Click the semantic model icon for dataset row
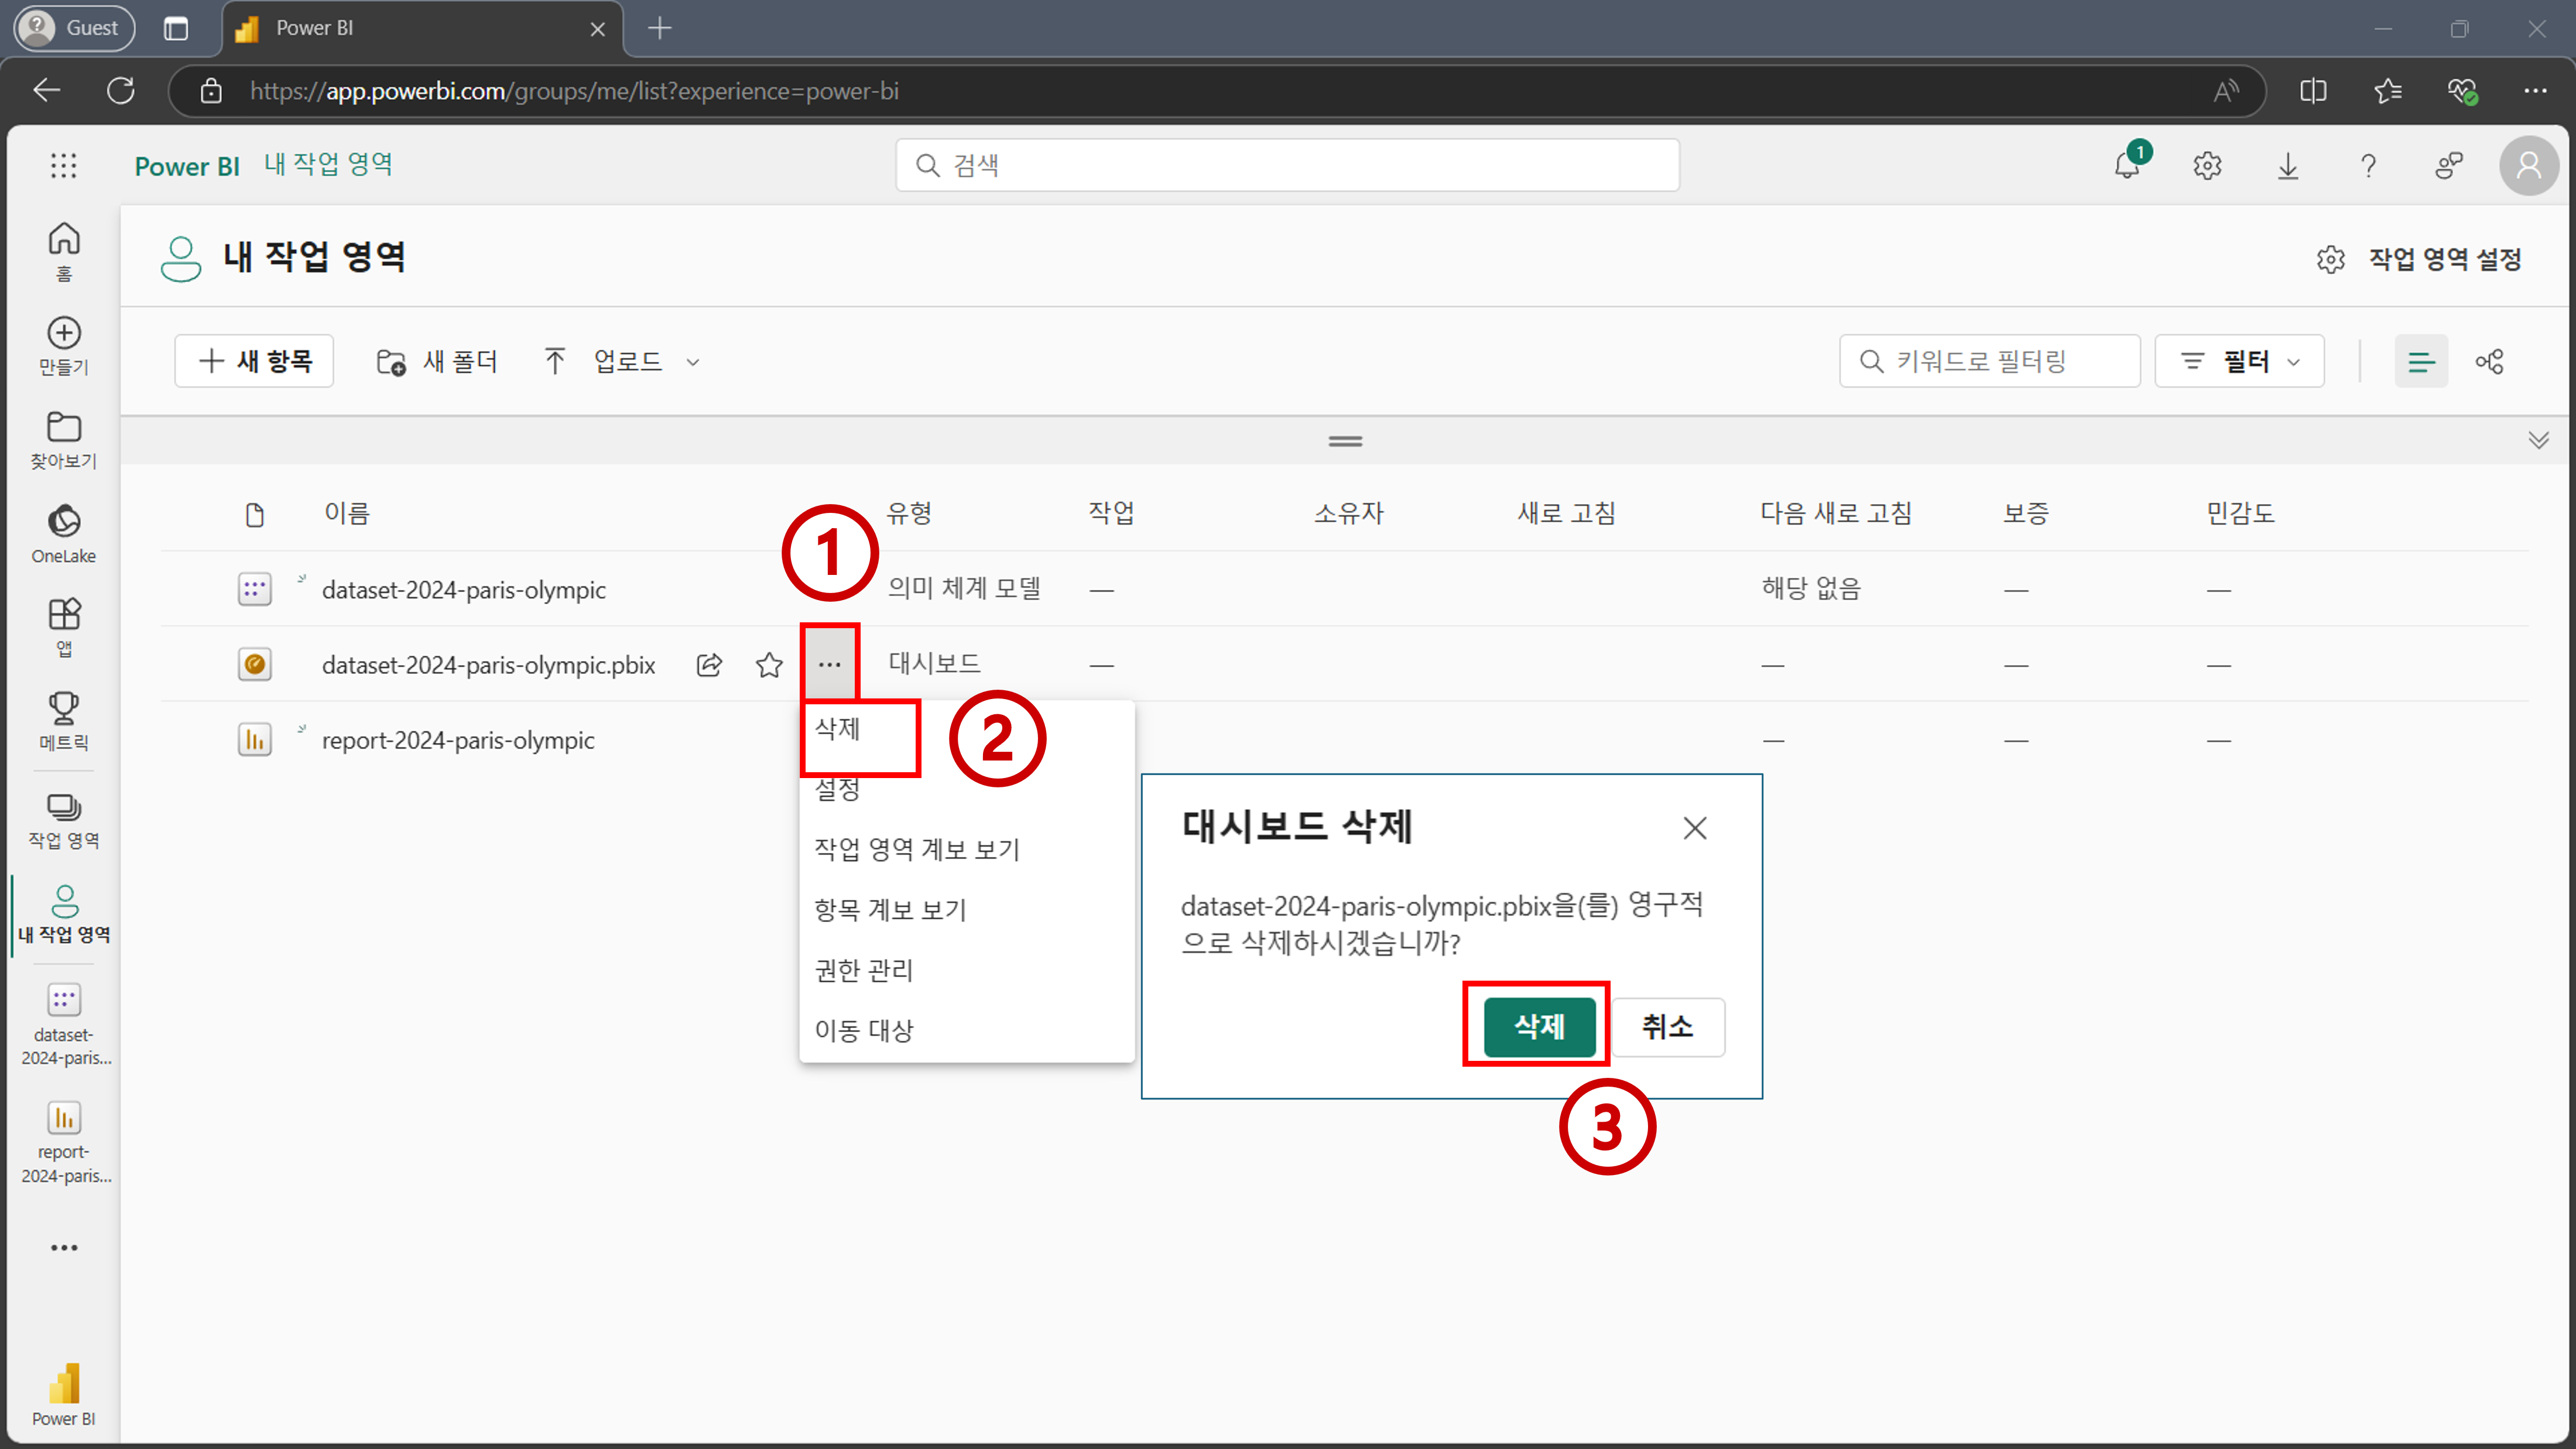The width and height of the screenshot is (2576, 1449). coord(254,589)
